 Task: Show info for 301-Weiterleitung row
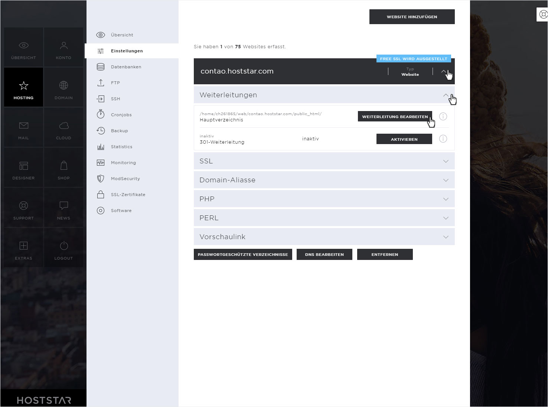coord(443,139)
